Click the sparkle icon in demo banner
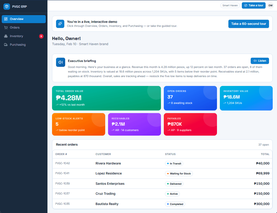 pos(60,24)
